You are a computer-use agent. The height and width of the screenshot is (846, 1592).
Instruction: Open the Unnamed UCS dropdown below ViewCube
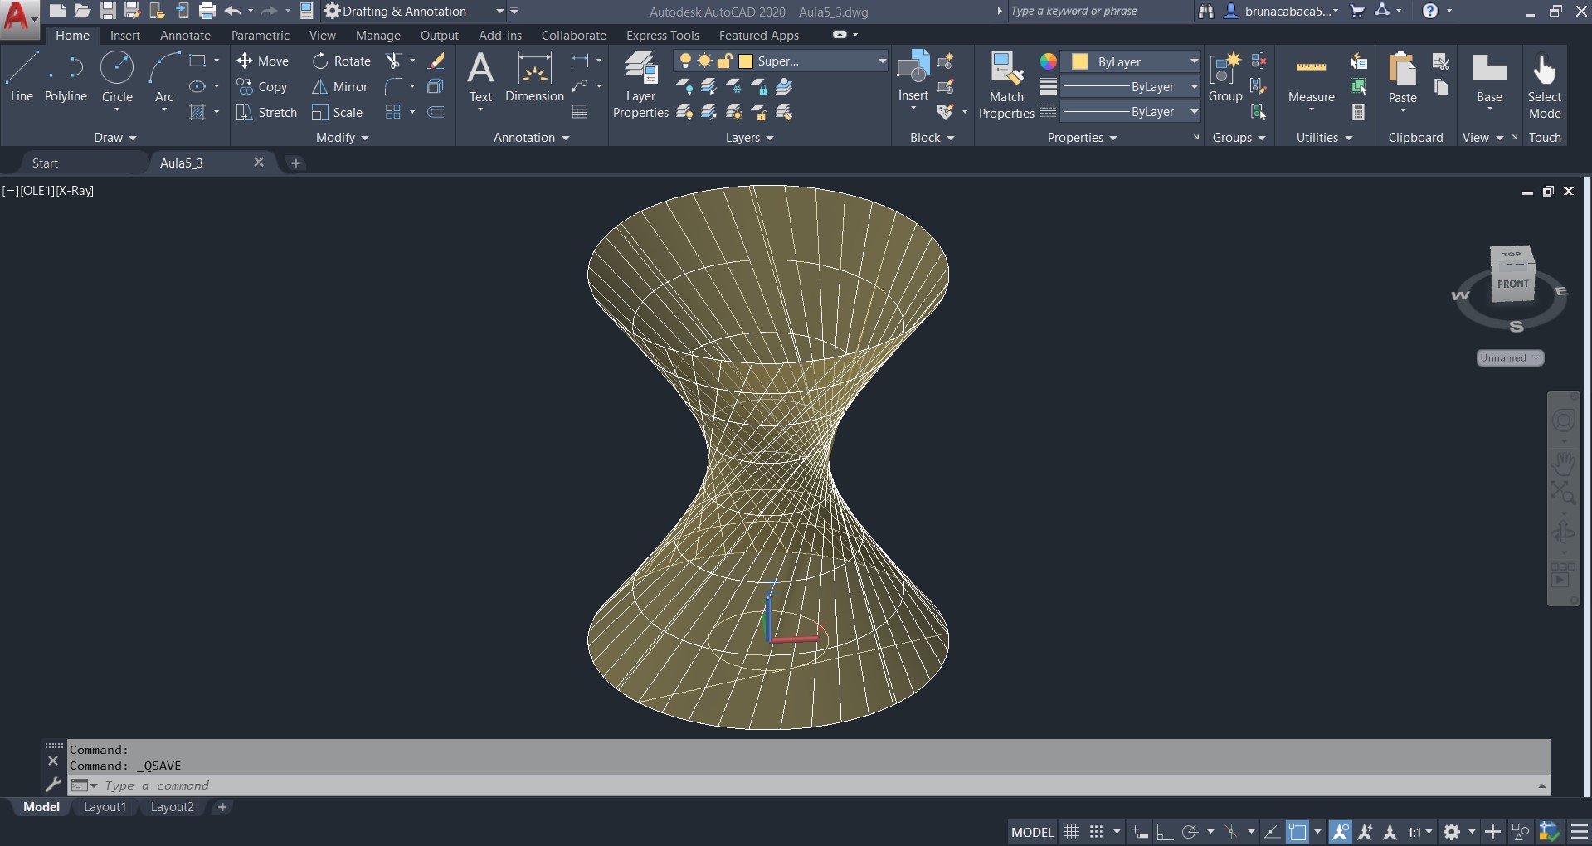coord(1510,358)
